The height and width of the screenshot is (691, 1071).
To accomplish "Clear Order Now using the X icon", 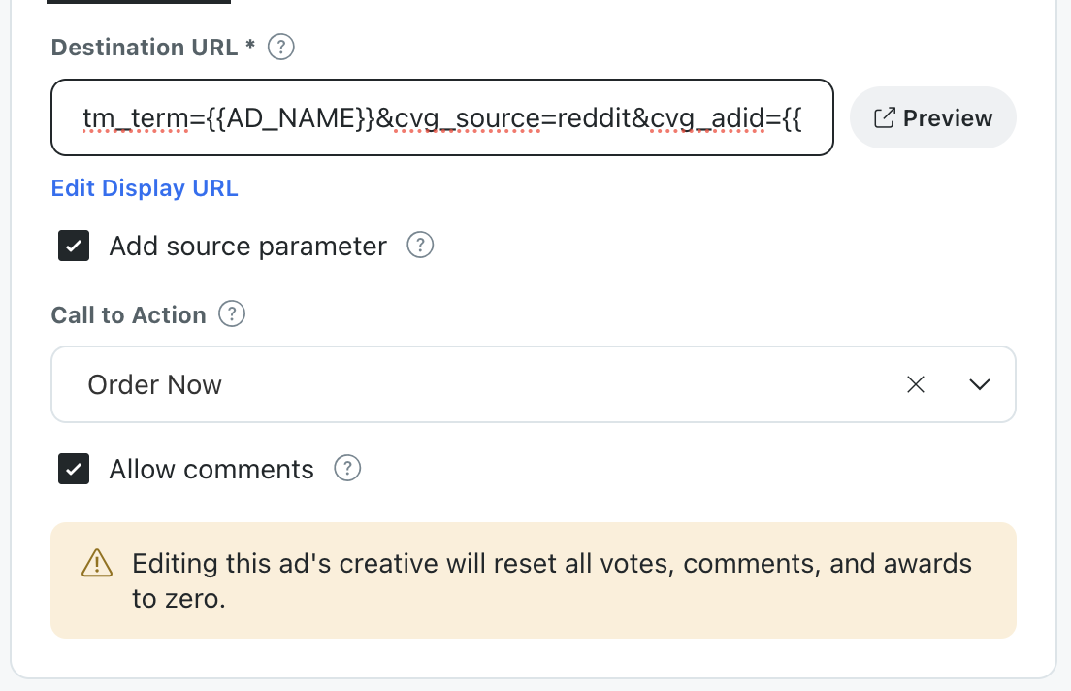I will (x=915, y=384).
